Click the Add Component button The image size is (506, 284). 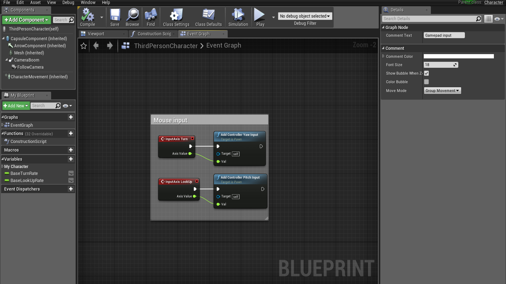pyautogui.click(x=26, y=20)
